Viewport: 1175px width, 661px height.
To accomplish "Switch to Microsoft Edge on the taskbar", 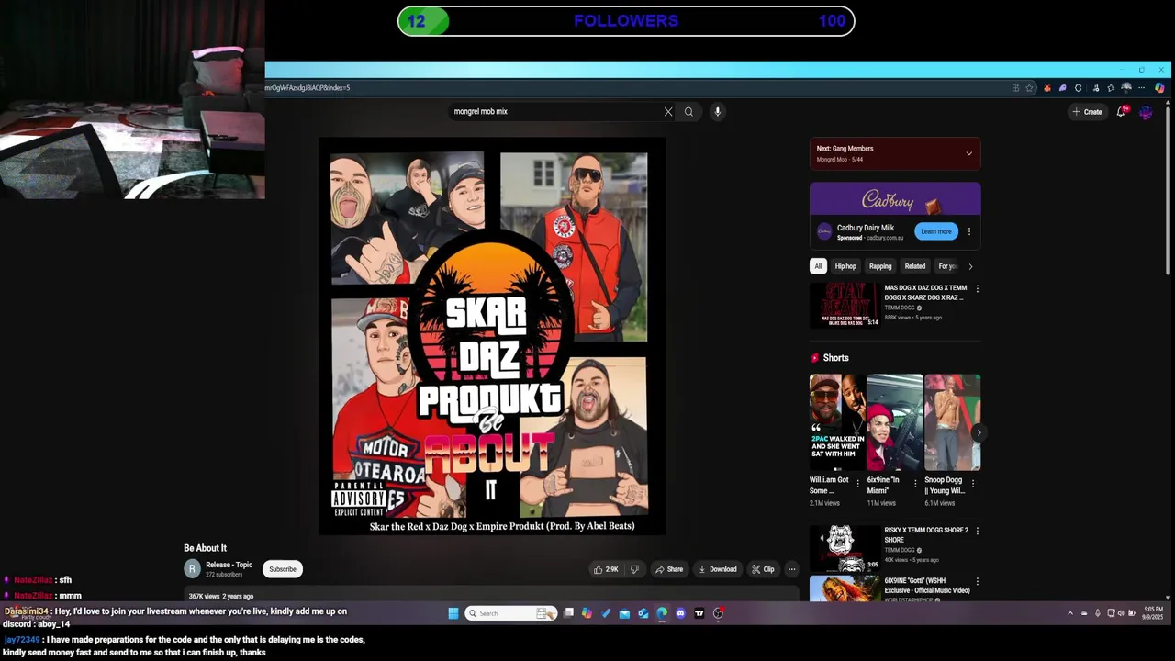I will coord(662,613).
